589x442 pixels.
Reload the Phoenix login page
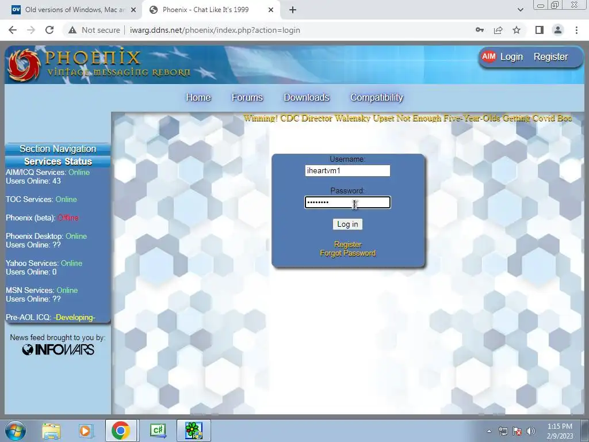[x=49, y=30]
